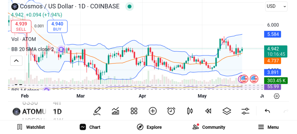Tap the blue 3.891 lower band label
Screen dimensions: 297x134
[x=273, y=72]
